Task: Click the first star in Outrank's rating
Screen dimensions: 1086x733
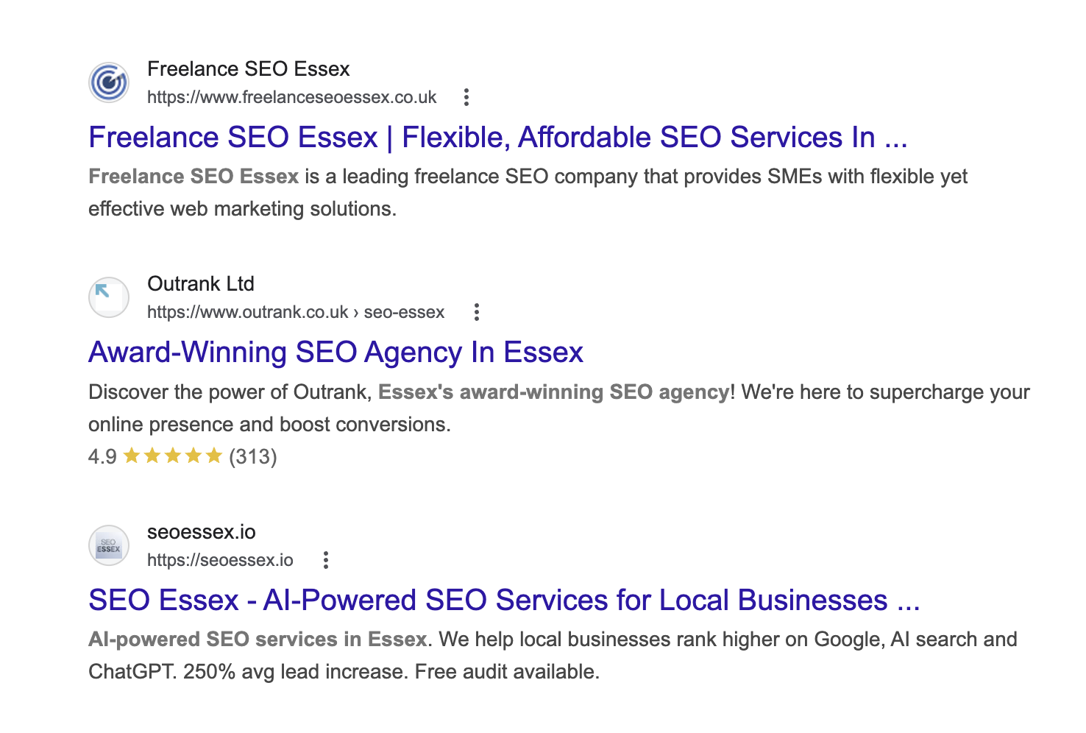Action: tap(132, 456)
